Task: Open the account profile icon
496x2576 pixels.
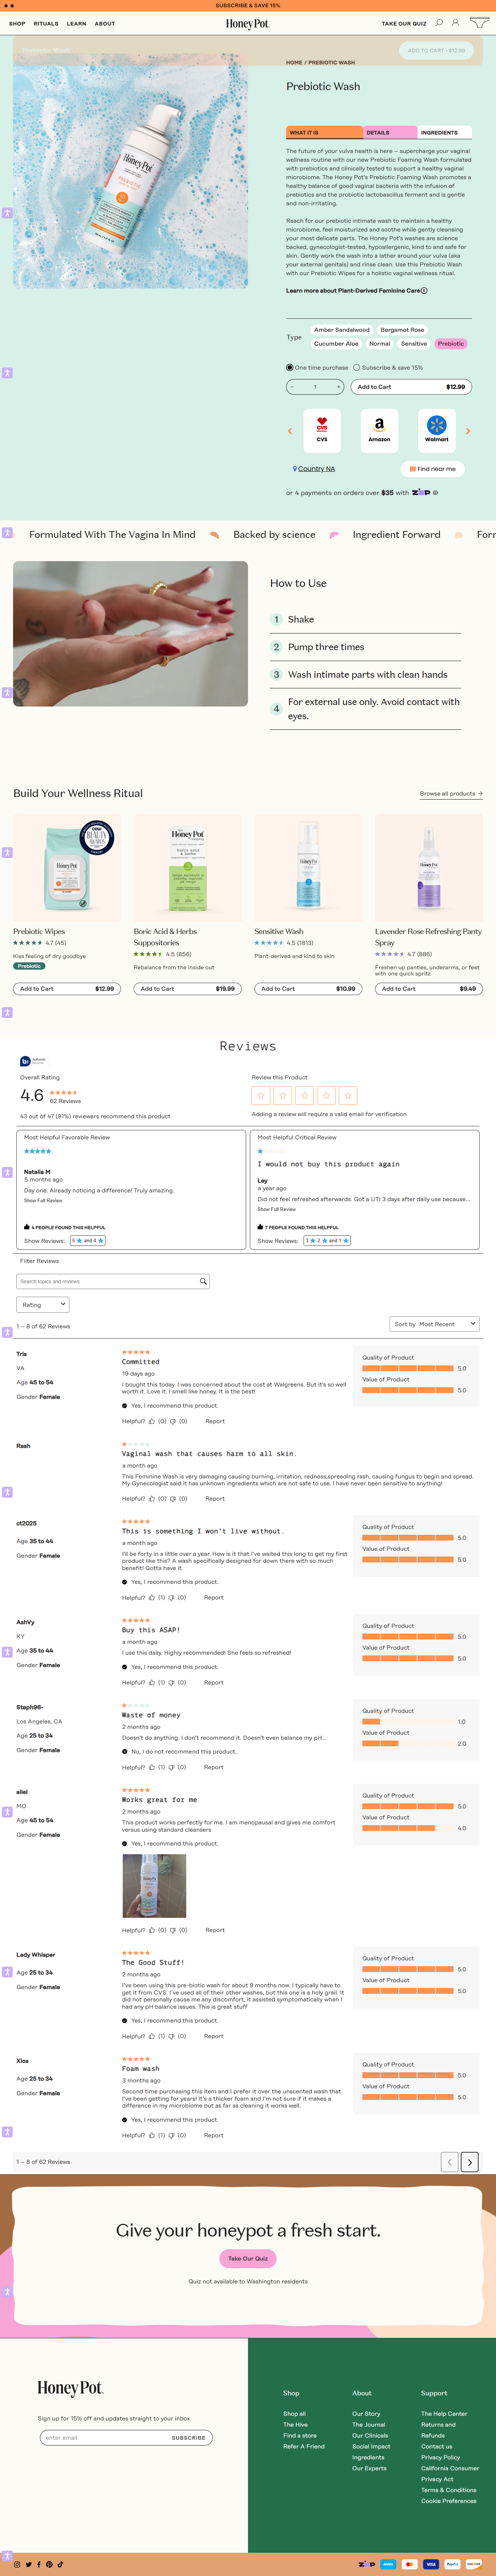Action: pyautogui.click(x=455, y=23)
